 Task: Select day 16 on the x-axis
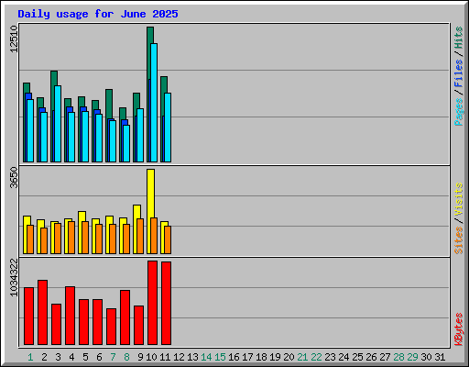click(x=234, y=357)
